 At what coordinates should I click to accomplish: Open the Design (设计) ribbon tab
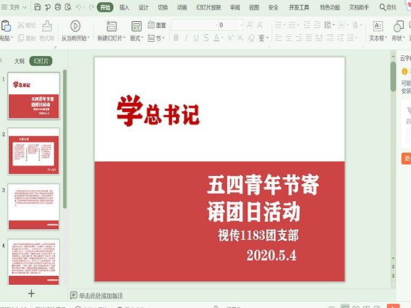coord(143,8)
